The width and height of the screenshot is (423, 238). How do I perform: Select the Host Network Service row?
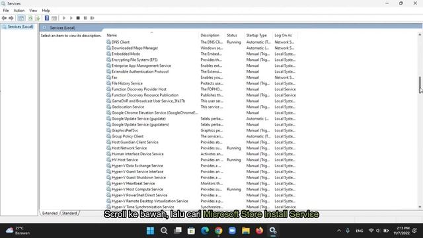201,148
